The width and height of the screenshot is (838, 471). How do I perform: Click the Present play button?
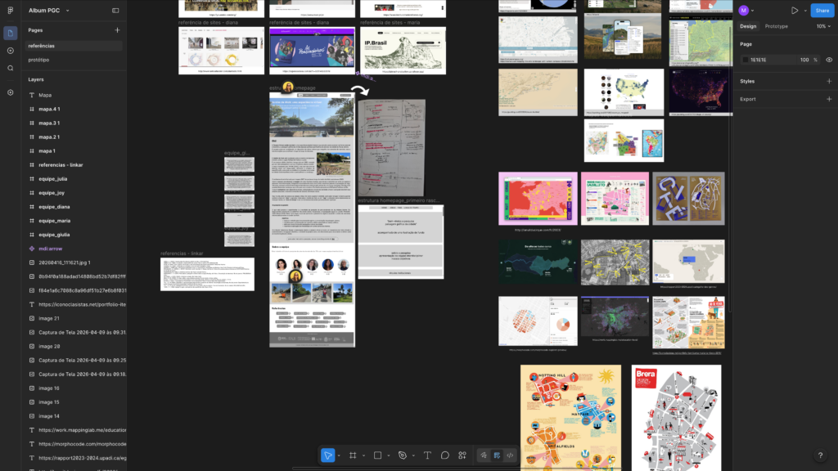pyautogui.click(x=794, y=11)
